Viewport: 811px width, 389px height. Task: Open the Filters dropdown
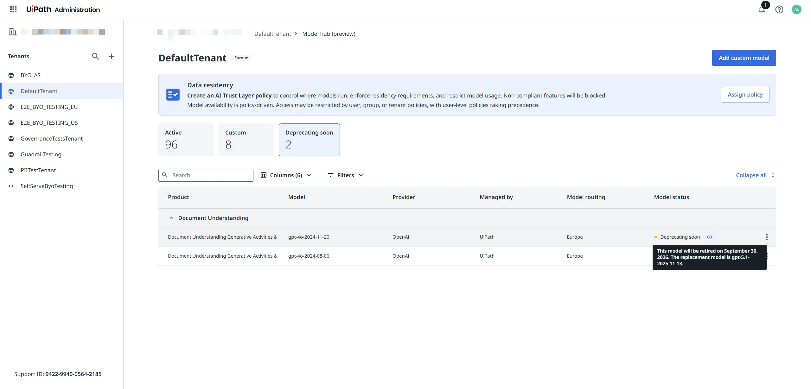tap(345, 175)
